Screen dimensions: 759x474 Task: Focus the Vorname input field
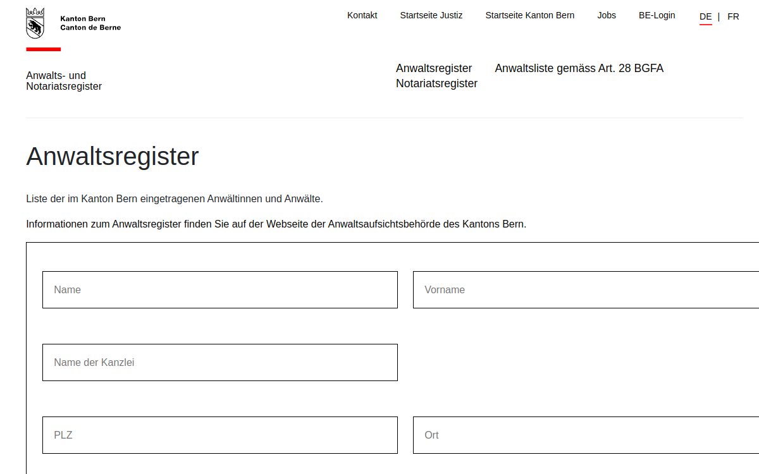(586, 289)
